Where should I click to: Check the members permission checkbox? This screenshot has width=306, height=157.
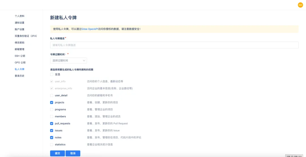tap(52, 116)
